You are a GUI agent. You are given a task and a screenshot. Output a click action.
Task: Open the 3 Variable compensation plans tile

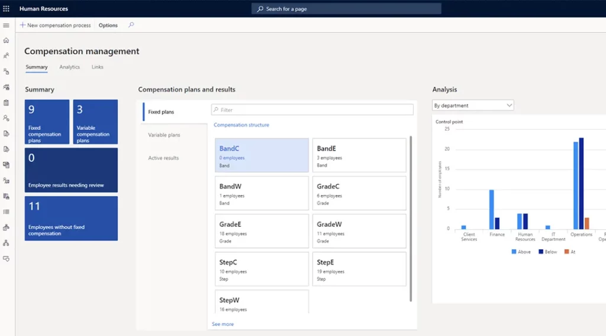(x=95, y=122)
